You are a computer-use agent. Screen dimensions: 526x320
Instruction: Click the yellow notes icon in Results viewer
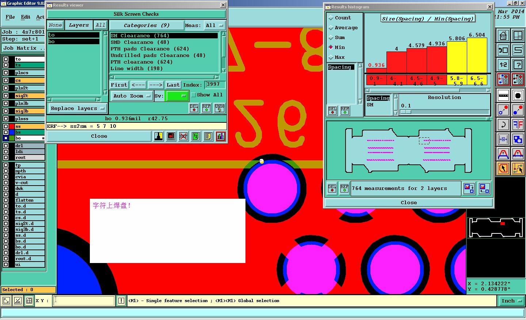(x=208, y=136)
